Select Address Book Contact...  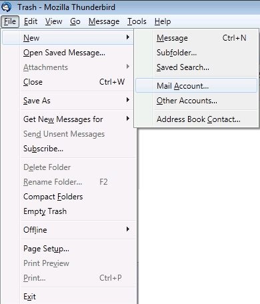tap(196, 119)
